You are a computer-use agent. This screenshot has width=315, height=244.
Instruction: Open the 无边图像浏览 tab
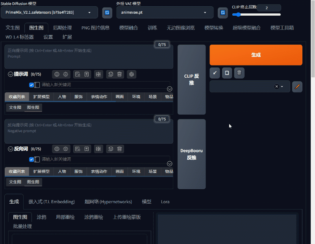(181, 27)
